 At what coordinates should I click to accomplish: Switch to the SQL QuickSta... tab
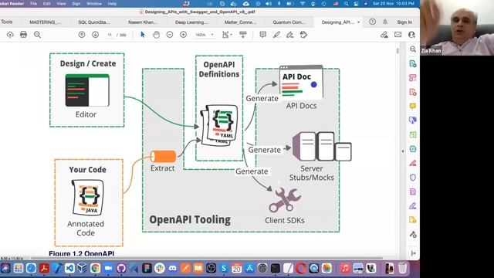pos(94,22)
